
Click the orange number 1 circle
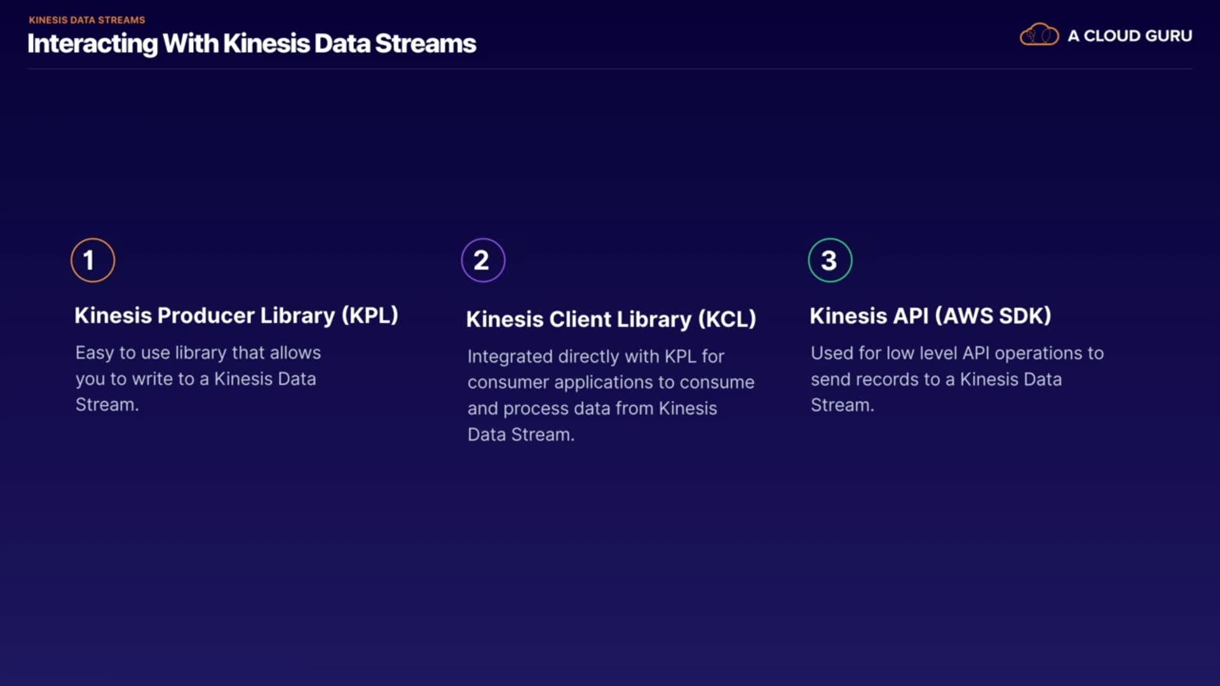[x=93, y=260]
